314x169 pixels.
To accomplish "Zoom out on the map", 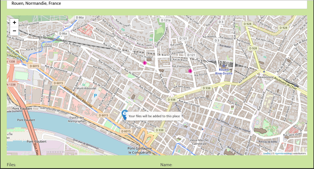I will pyautogui.click(x=14, y=31).
